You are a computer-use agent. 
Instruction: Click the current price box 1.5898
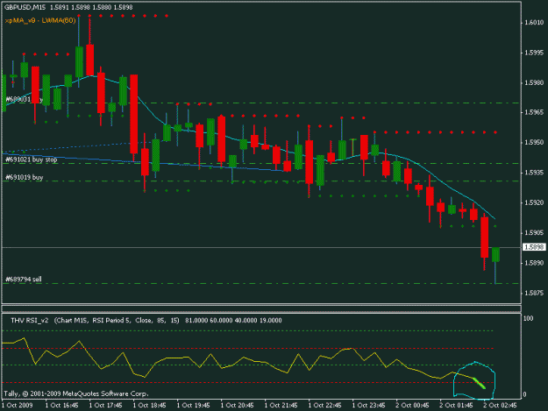534,247
